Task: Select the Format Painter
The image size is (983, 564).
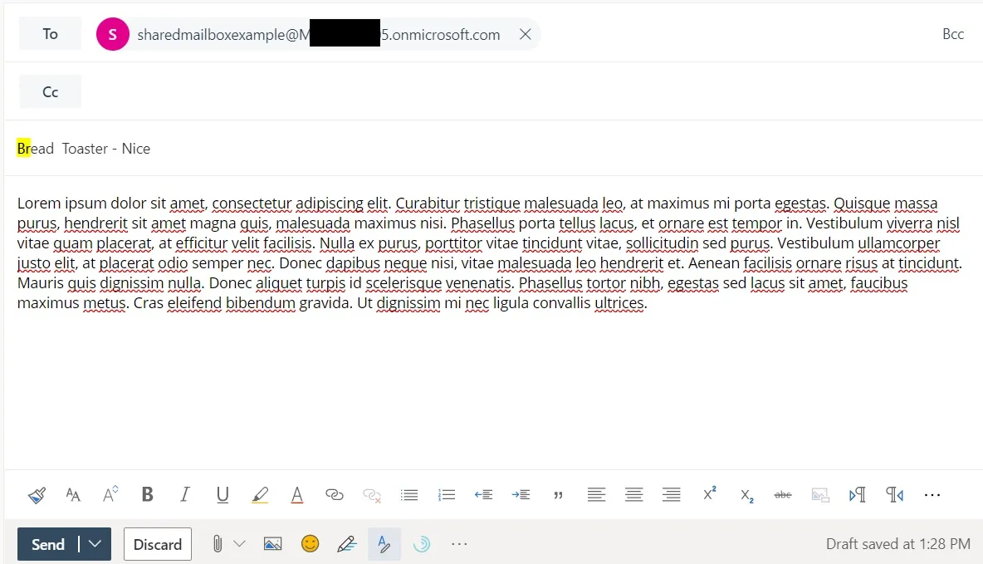Action: click(x=37, y=494)
